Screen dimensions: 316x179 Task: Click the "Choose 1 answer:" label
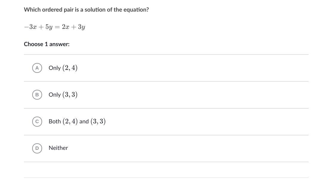pyautogui.click(x=47, y=44)
